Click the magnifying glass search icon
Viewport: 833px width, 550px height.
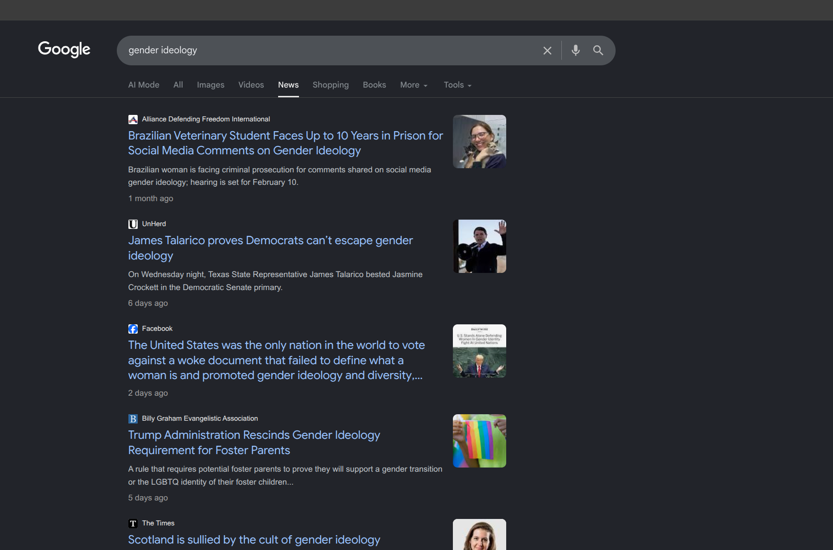(x=598, y=50)
